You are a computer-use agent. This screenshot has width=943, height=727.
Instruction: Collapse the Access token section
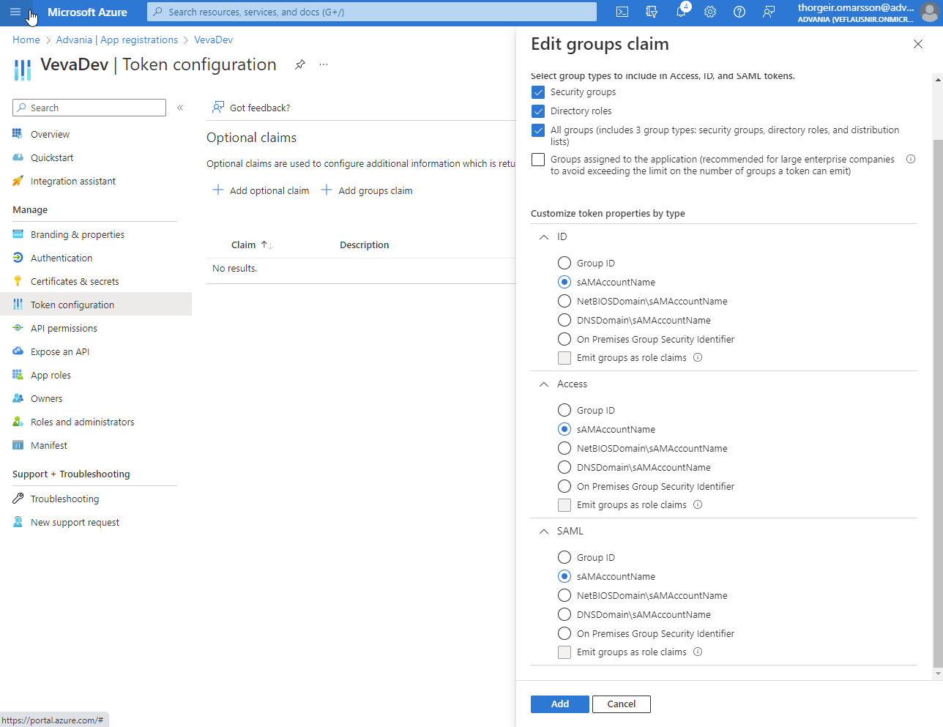[x=544, y=384]
